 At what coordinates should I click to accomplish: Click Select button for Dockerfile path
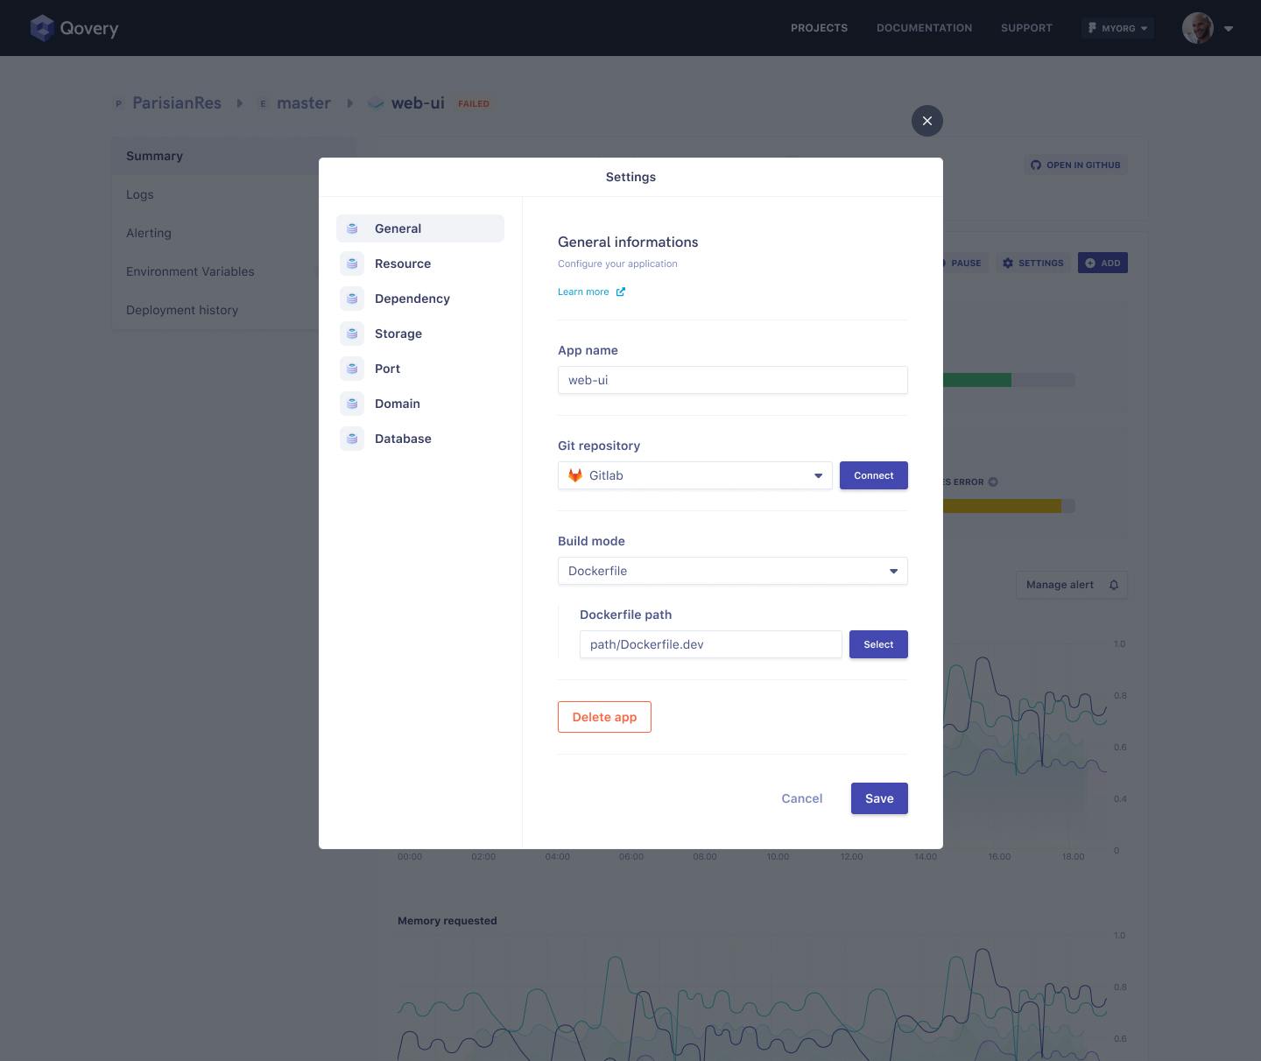tap(878, 644)
